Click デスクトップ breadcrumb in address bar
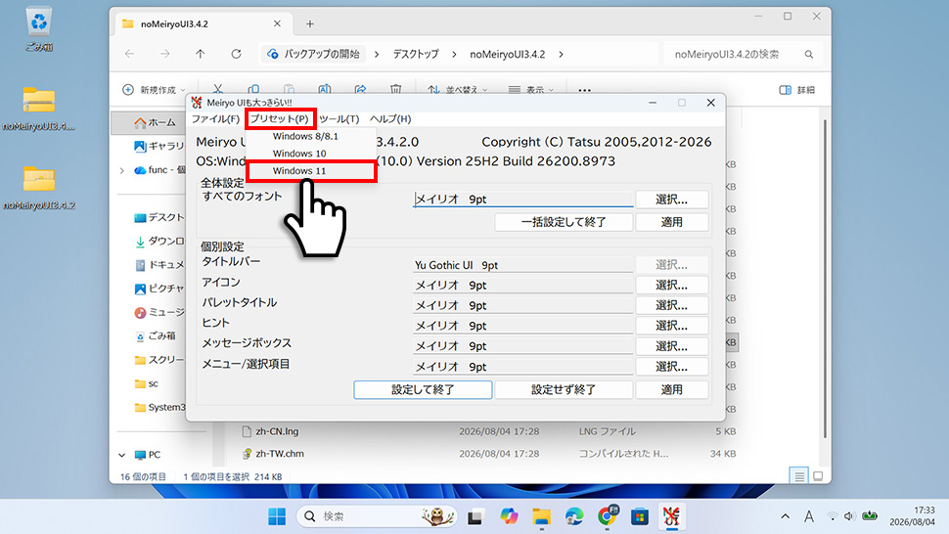The image size is (949, 534). pyautogui.click(x=416, y=54)
